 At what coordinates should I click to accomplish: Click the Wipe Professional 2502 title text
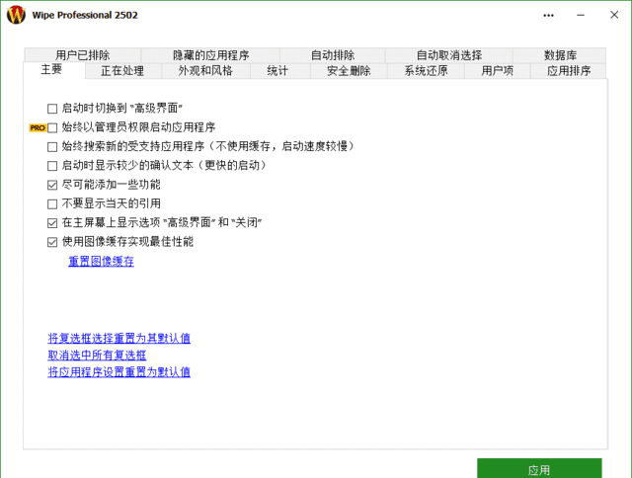[x=85, y=16]
